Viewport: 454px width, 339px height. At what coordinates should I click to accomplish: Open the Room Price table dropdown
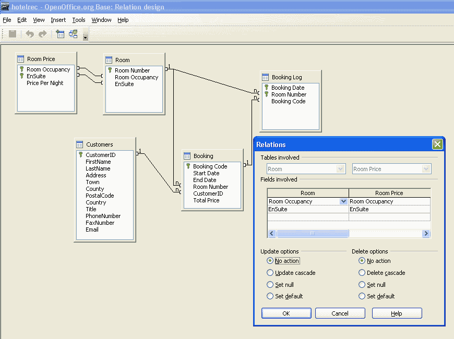(426, 169)
